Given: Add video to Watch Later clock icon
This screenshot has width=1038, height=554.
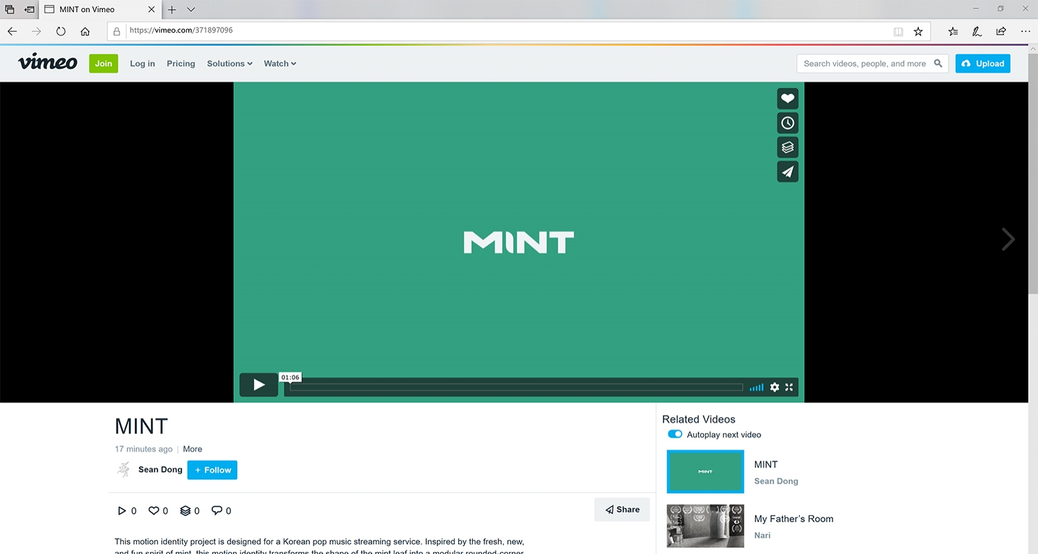Looking at the screenshot, I should 787,123.
